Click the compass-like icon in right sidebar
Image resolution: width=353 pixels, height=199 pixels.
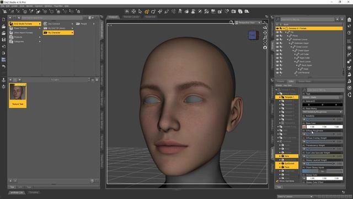pos(349,88)
